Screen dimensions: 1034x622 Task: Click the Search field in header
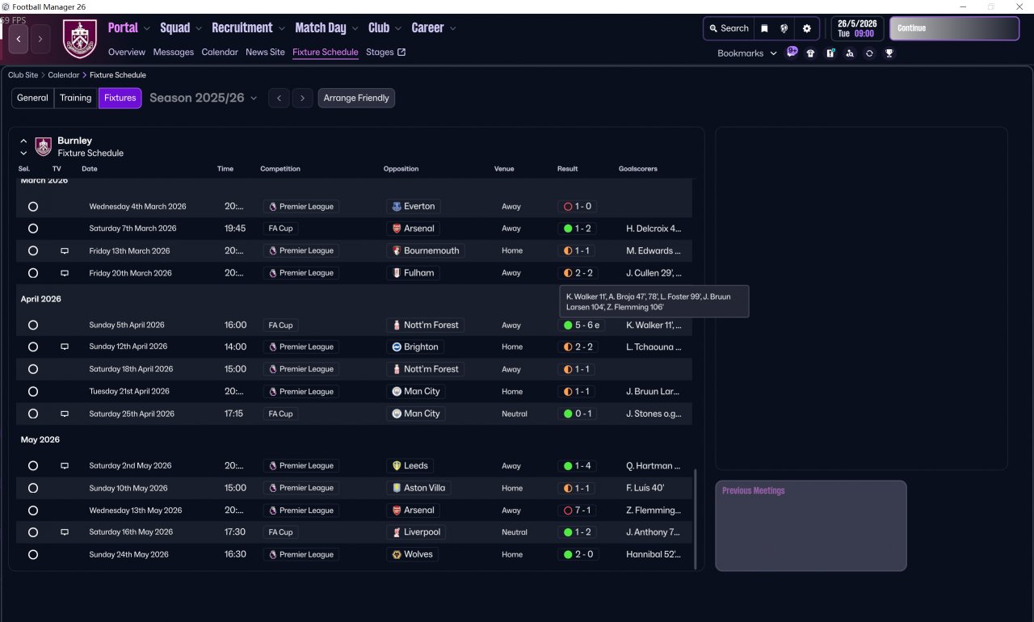[729, 28]
